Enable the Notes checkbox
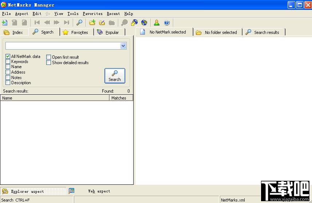This screenshot has width=312, height=203. (8, 77)
